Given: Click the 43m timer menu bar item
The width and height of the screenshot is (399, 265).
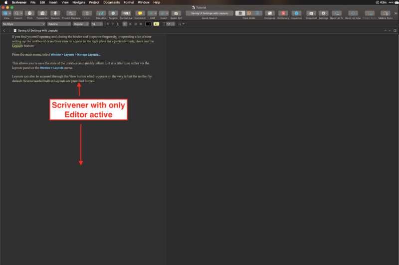Looking at the screenshot, I should (381, 2).
